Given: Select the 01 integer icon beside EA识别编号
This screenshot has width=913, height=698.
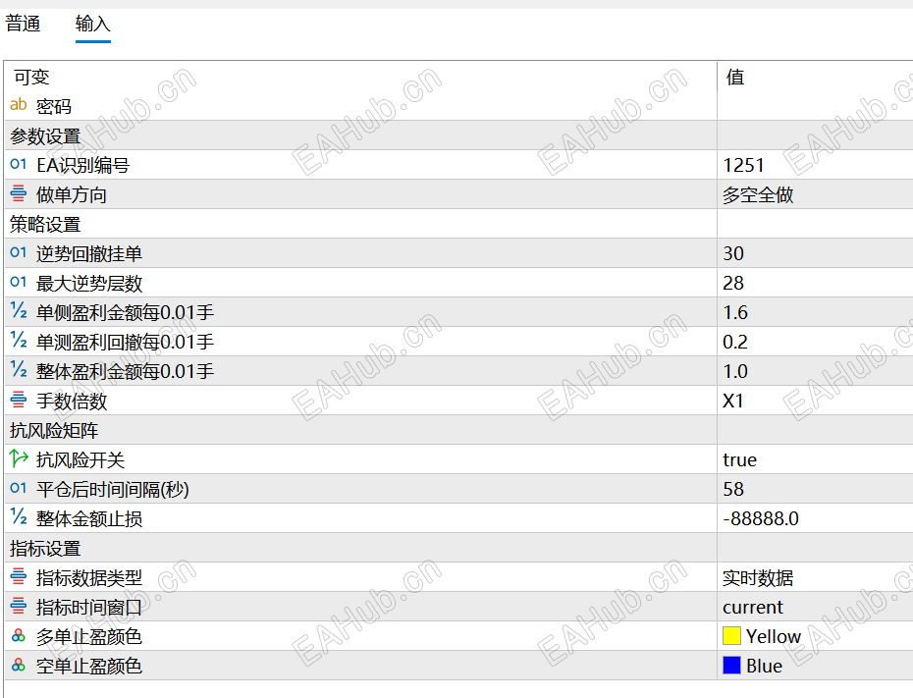Looking at the screenshot, I should pos(18,165).
